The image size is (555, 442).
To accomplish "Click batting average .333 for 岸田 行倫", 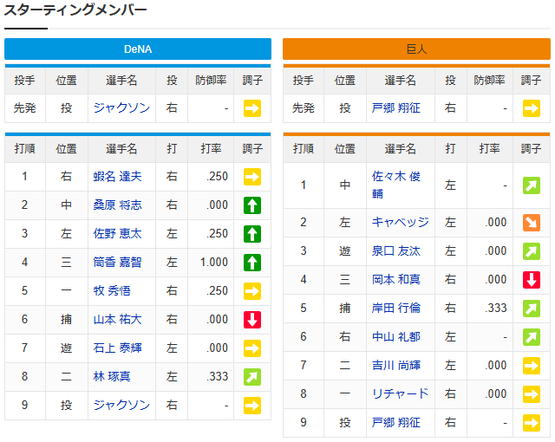I will 495,308.
